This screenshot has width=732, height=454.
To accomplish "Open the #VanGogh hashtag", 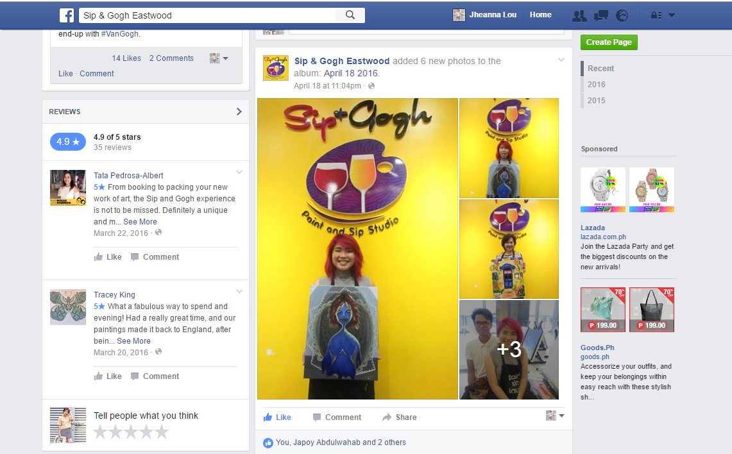I will click(119, 34).
